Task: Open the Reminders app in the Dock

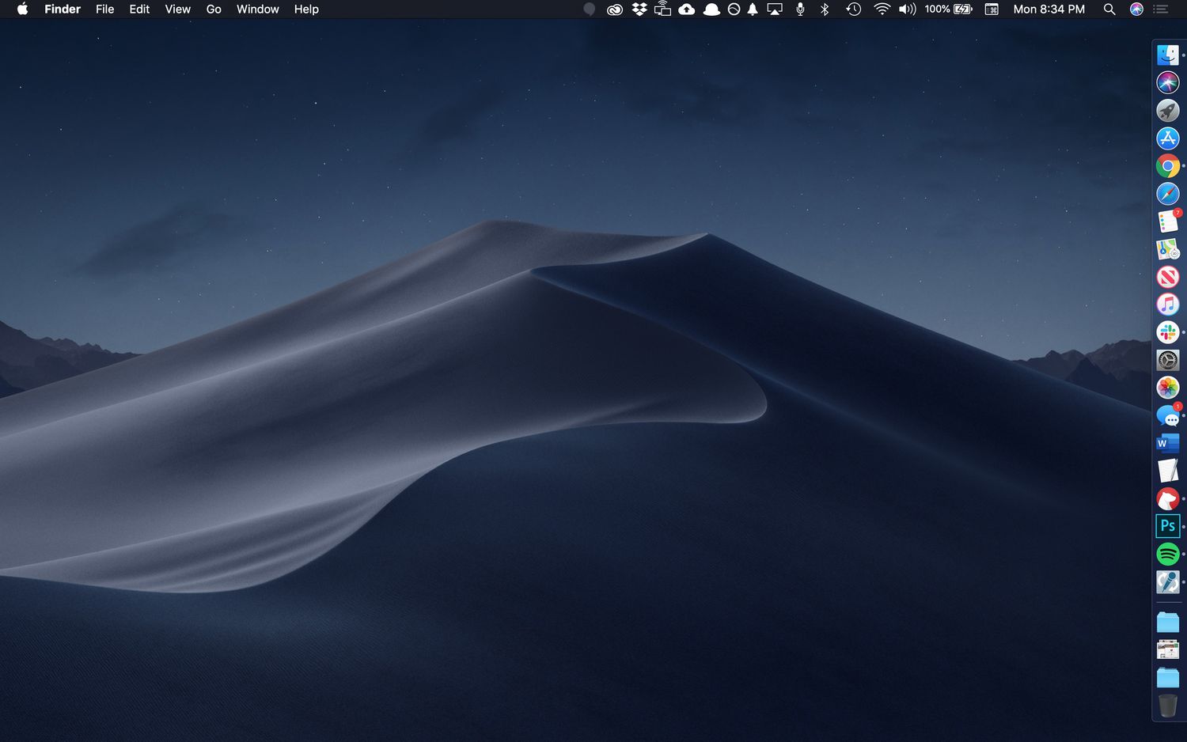Action: click(x=1167, y=222)
